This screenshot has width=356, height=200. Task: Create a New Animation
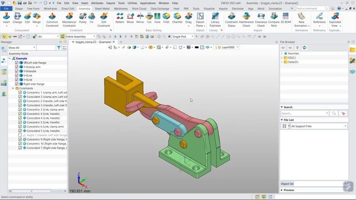(x=301, y=19)
